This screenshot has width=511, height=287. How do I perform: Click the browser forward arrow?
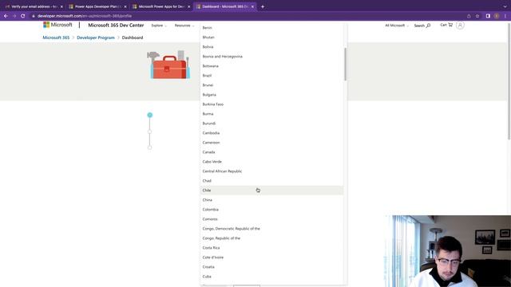(14, 16)
